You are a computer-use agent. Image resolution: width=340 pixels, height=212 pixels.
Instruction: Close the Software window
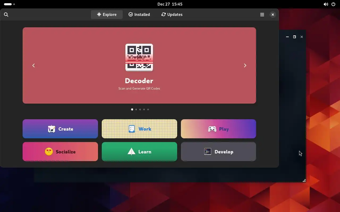[273, 15]
